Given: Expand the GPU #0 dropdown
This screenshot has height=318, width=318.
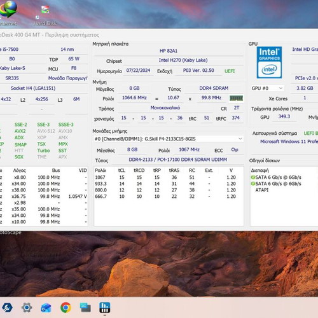Looking at the screenshot, I should pyautogui.click(x=267, y=88).
